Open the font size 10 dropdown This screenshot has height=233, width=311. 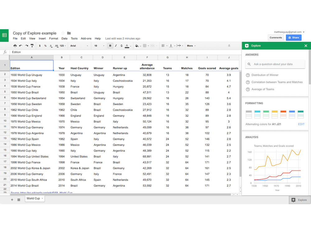pos(99,46)
